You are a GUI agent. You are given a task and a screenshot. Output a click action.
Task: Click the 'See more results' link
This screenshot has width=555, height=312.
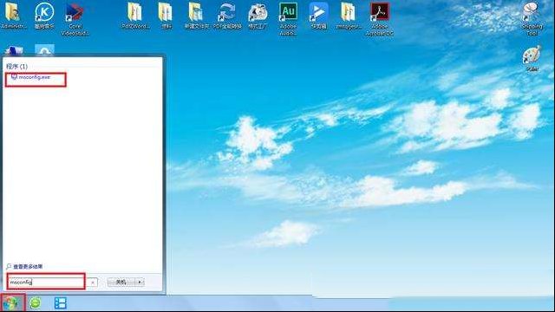pos(28,266)
